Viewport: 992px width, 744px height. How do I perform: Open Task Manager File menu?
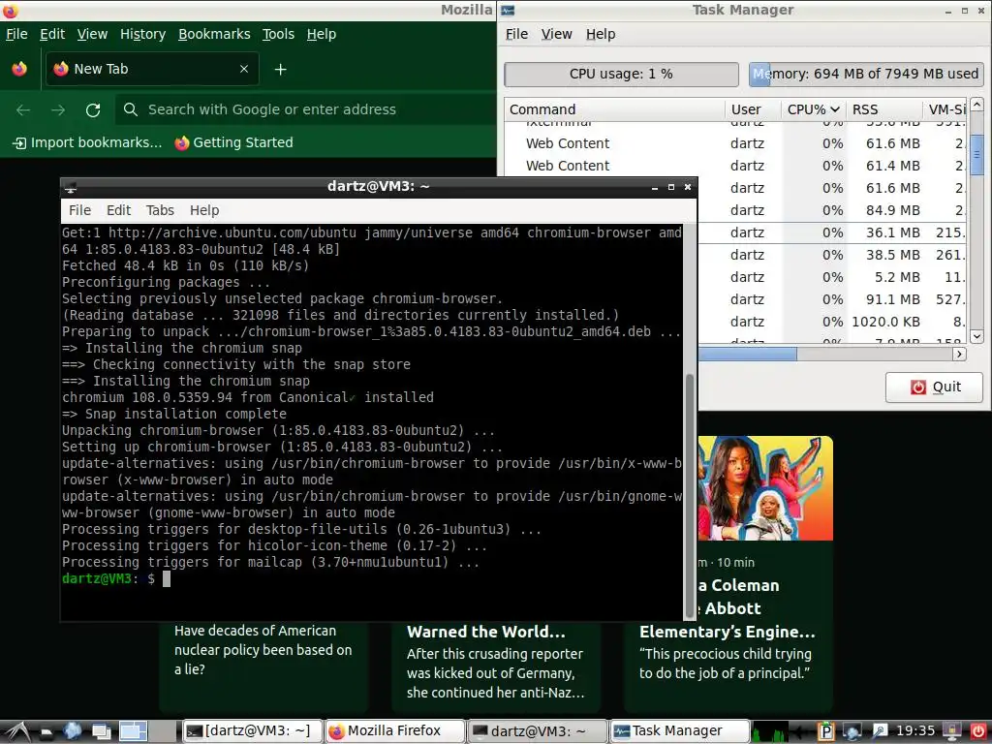pyautogui.click(x=517, y=34)
